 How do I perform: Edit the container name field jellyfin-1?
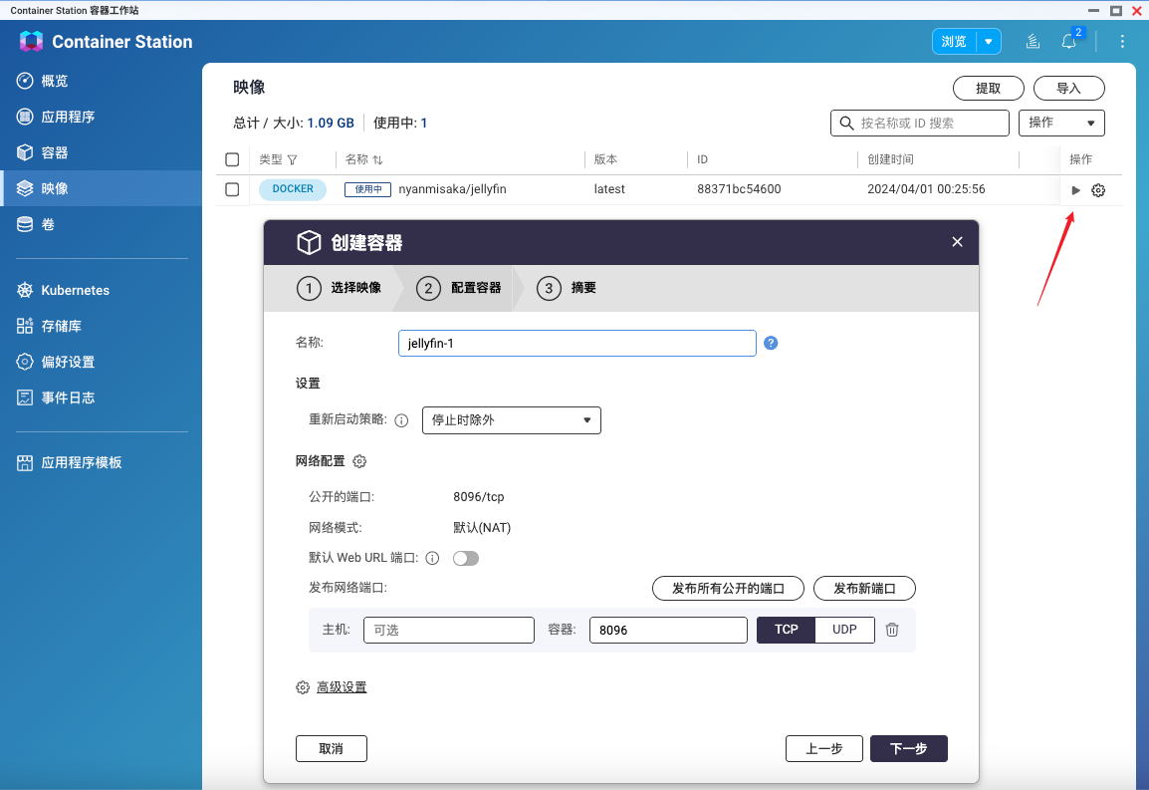point(576,344)
